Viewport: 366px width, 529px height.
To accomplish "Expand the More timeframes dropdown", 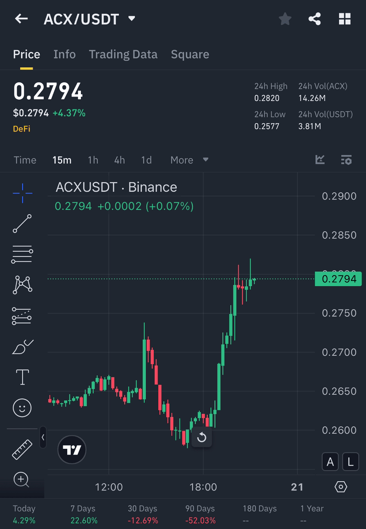I will tap(189, 160).
